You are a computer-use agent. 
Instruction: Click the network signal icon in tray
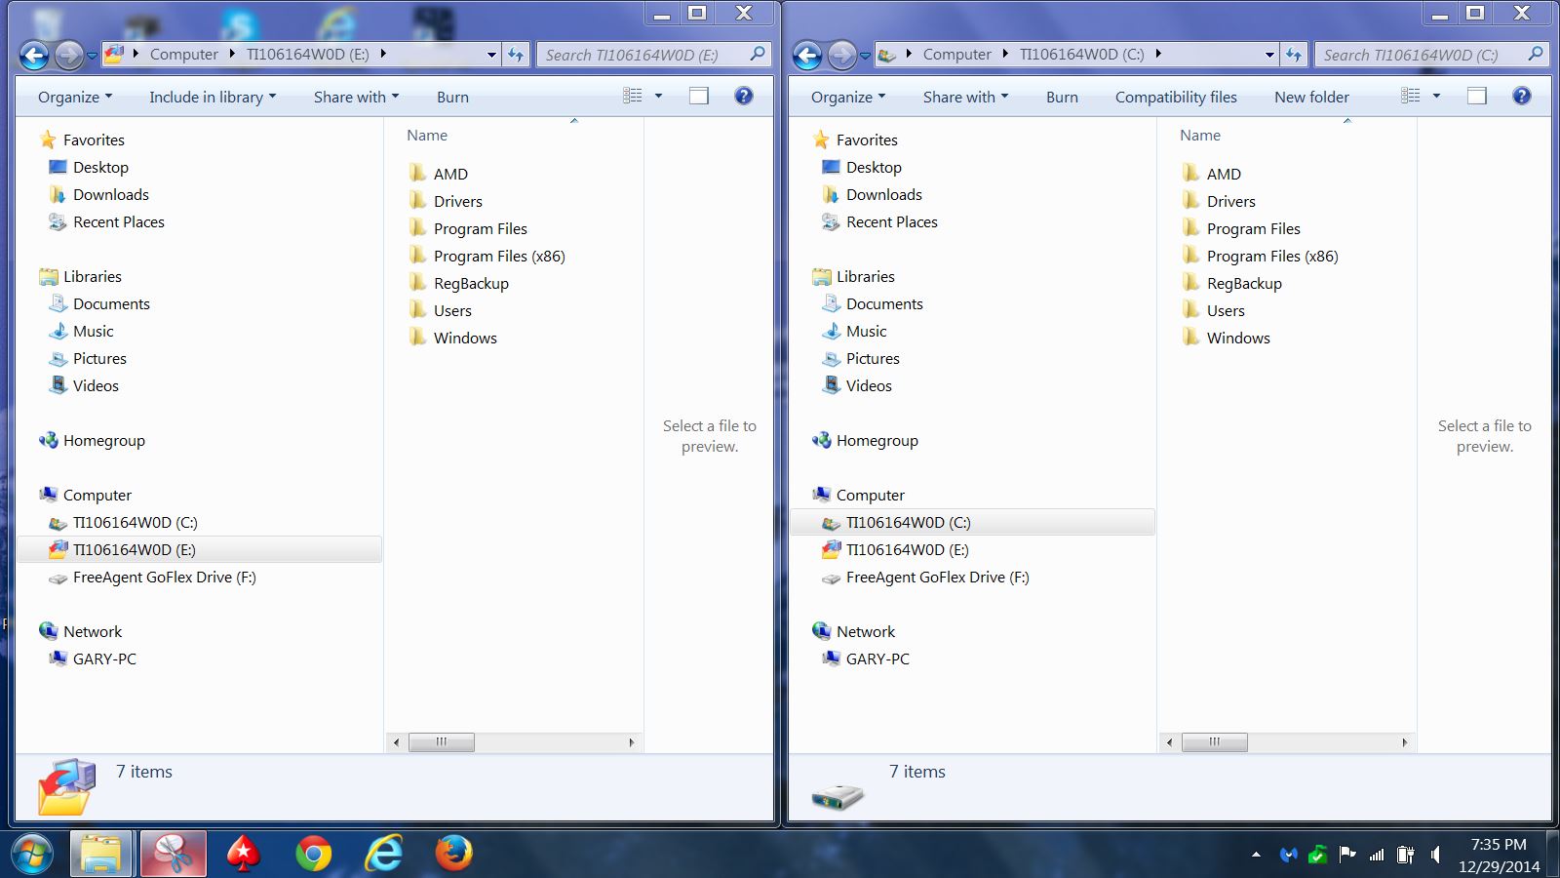point(1377,855)
